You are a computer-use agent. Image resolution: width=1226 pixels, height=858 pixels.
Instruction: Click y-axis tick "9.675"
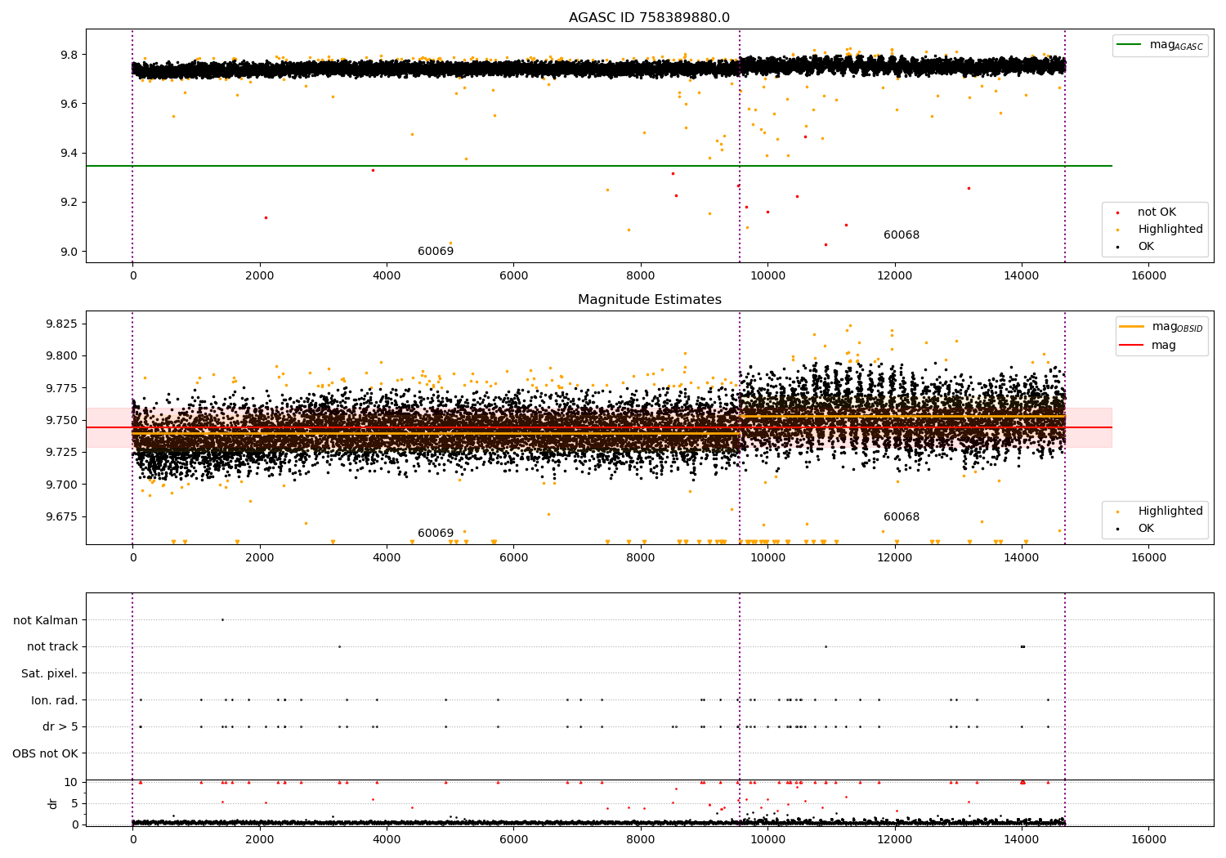pos(61,517)
